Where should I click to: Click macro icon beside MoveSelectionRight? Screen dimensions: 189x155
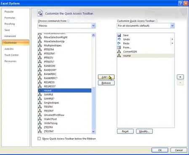pos(40,37)
